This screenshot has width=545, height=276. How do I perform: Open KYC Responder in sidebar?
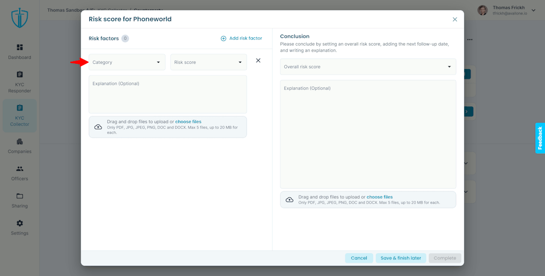coord(20,74)
